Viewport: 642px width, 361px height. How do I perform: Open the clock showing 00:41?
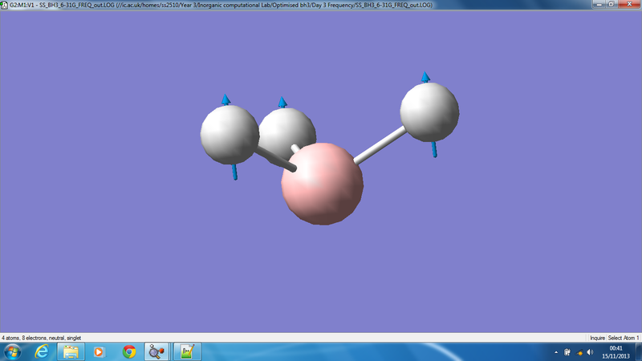click(616, 352)
